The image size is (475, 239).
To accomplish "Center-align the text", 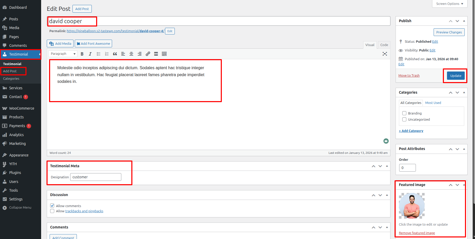I will [x=131, y=54].
